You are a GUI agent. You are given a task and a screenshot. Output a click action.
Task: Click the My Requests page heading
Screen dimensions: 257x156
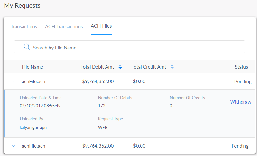22,6
